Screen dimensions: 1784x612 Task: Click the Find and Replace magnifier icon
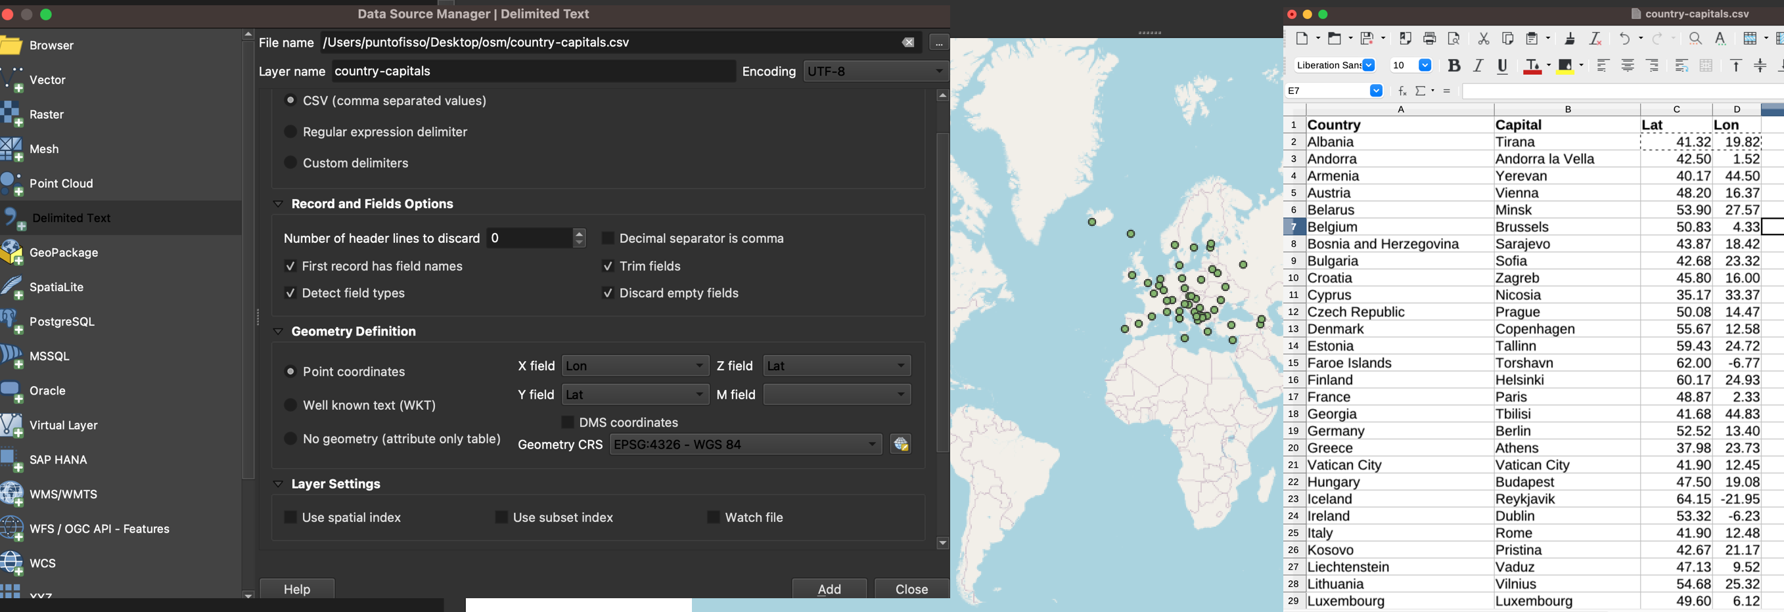[1695, 39]
